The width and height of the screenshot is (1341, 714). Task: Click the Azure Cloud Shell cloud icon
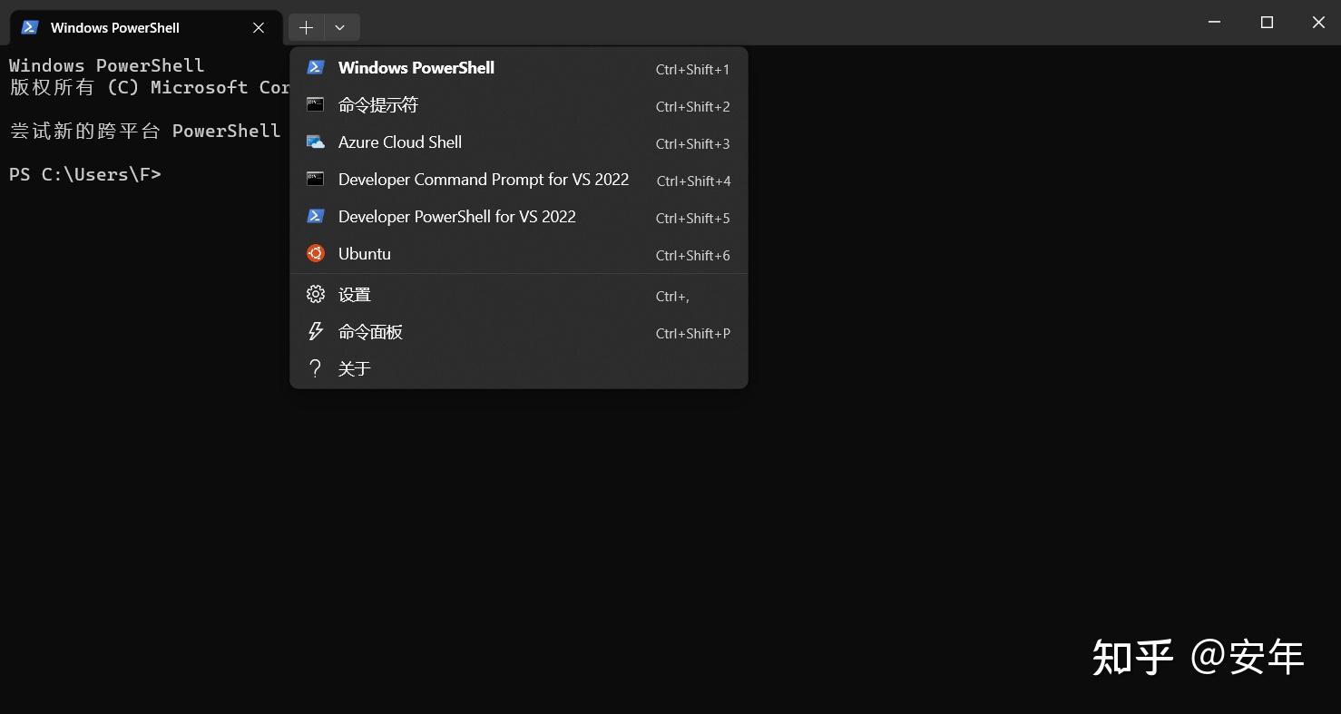(316, 142)
